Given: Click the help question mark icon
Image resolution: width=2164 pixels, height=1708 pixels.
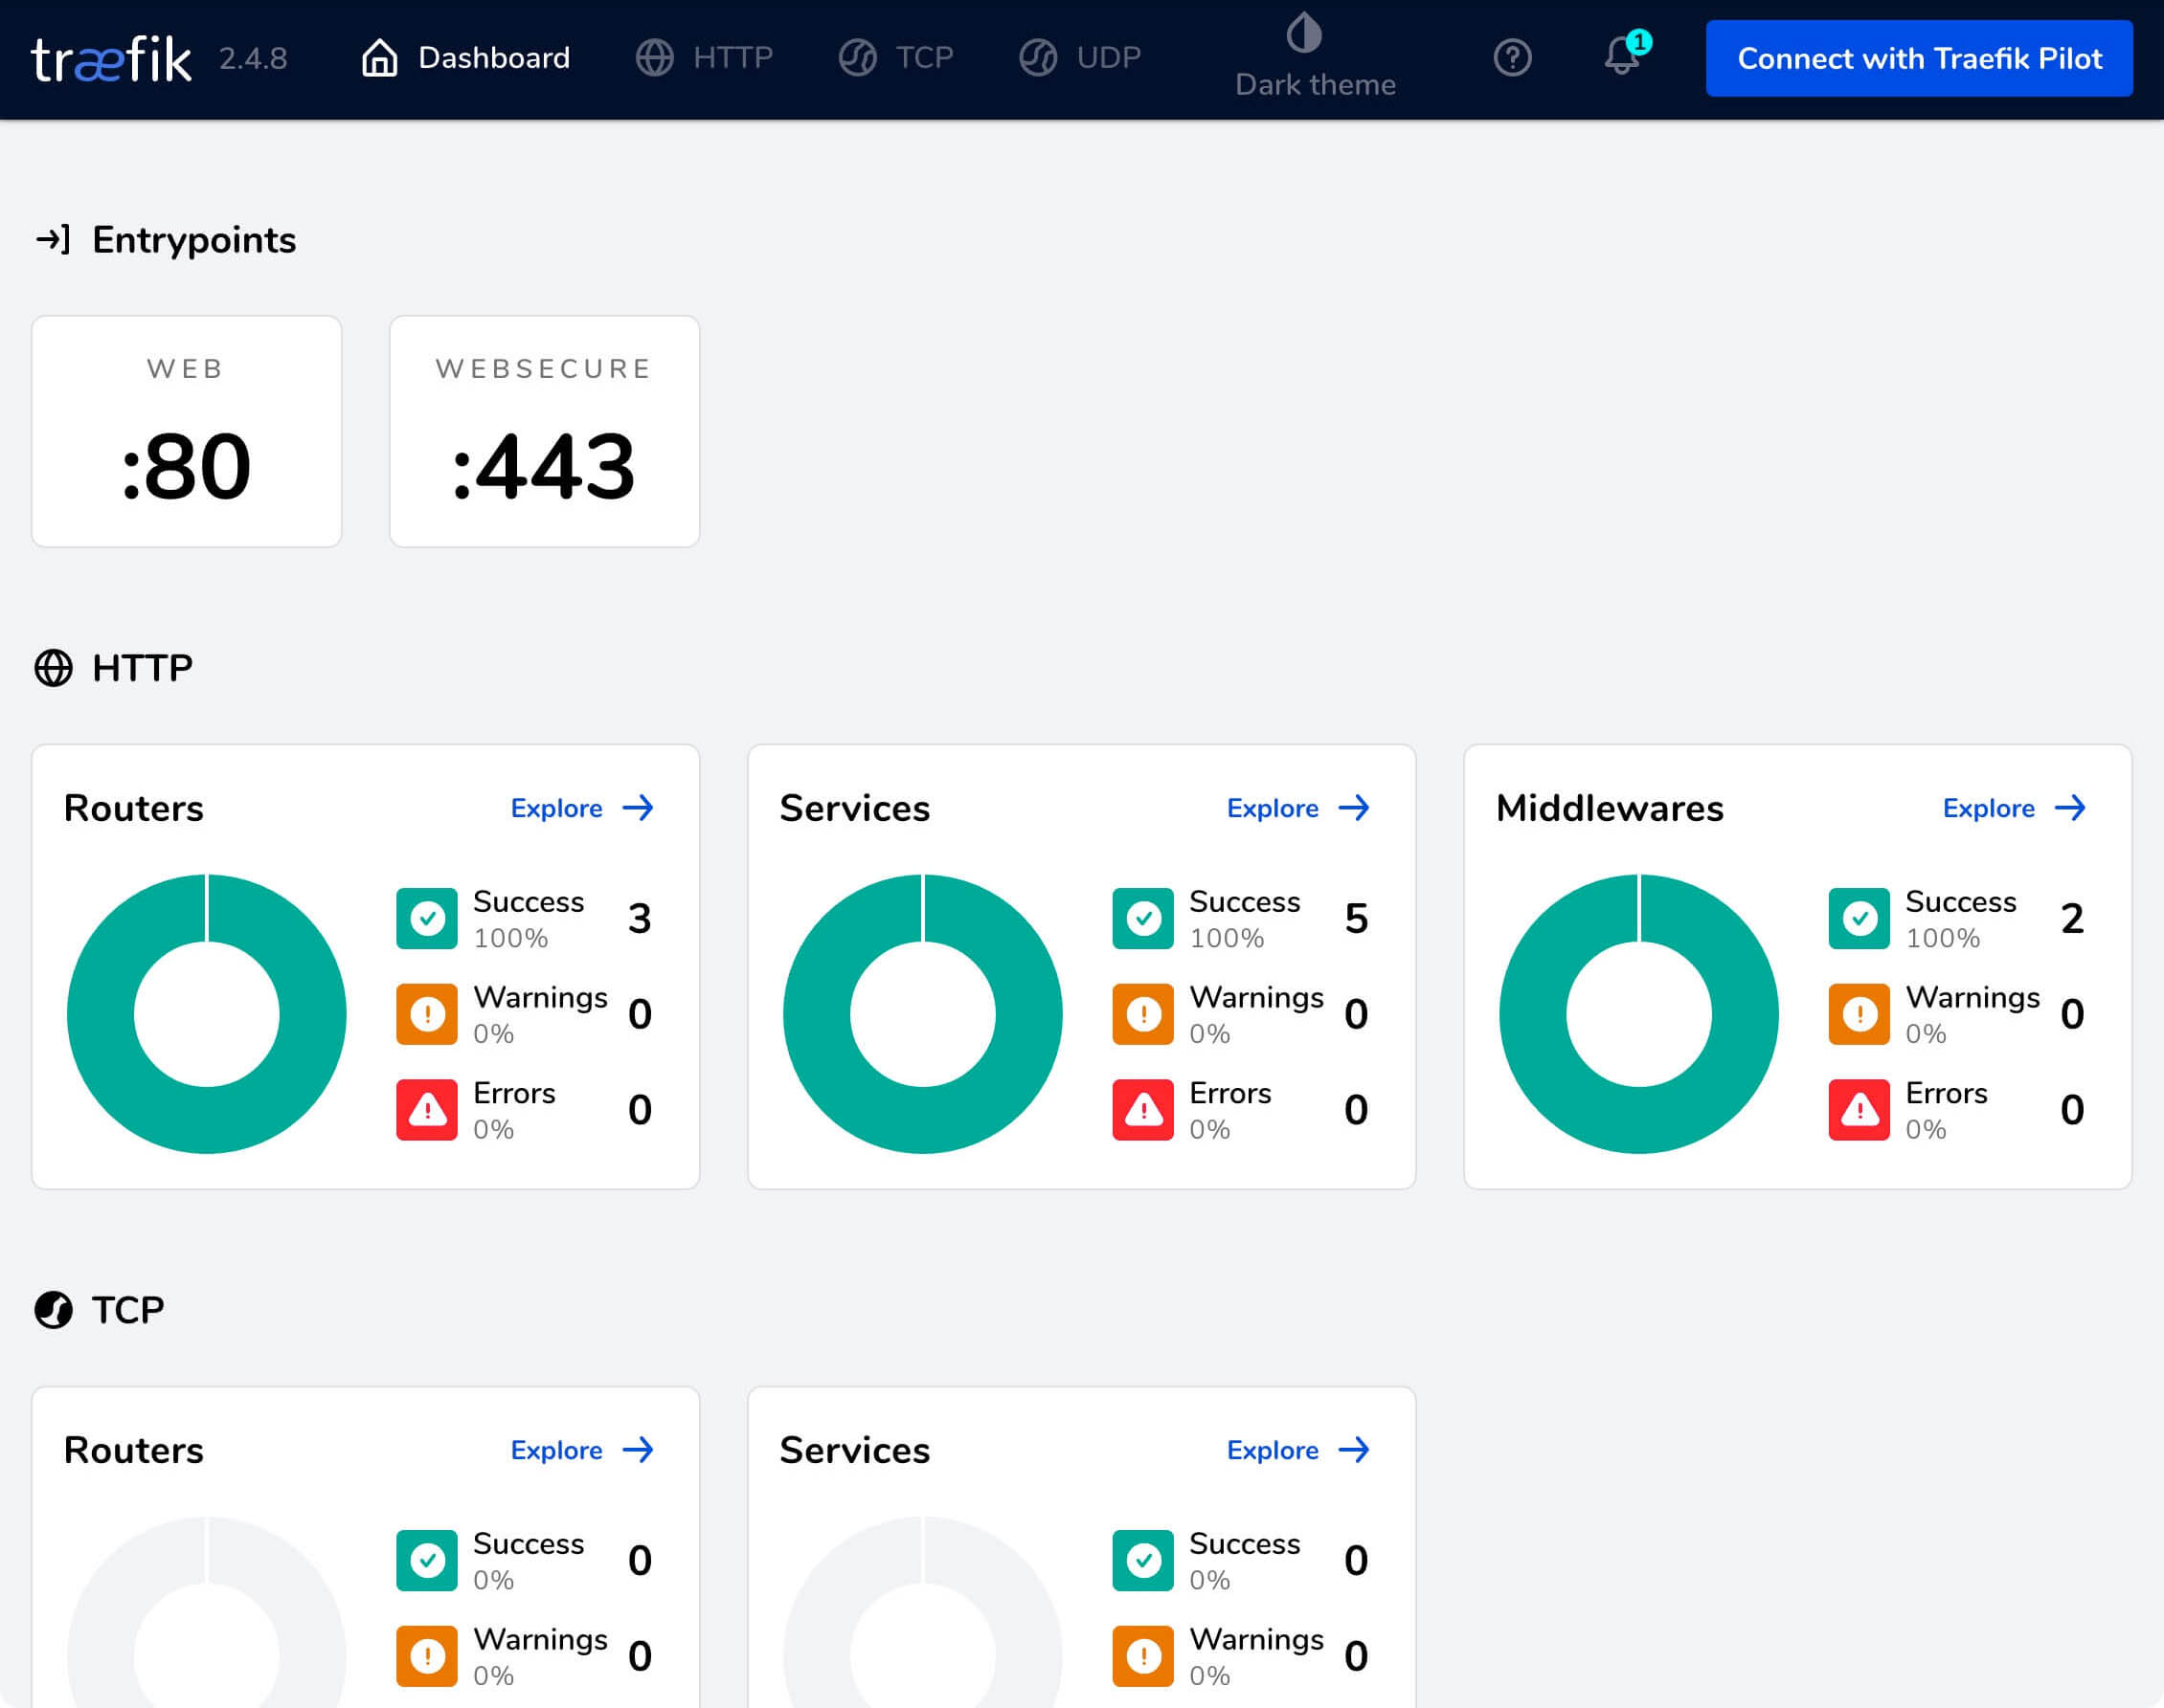Looking at the screenshot, I should 1514,58.
